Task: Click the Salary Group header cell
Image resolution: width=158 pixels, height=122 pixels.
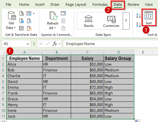Action: pos(119,58)
